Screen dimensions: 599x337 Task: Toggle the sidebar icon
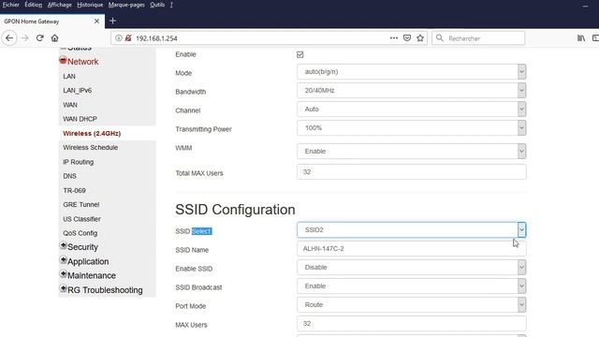click(x=595, y=38)
